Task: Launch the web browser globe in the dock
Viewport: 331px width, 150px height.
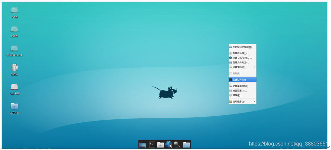Action: pyautogui.click(x=169, y=144)
